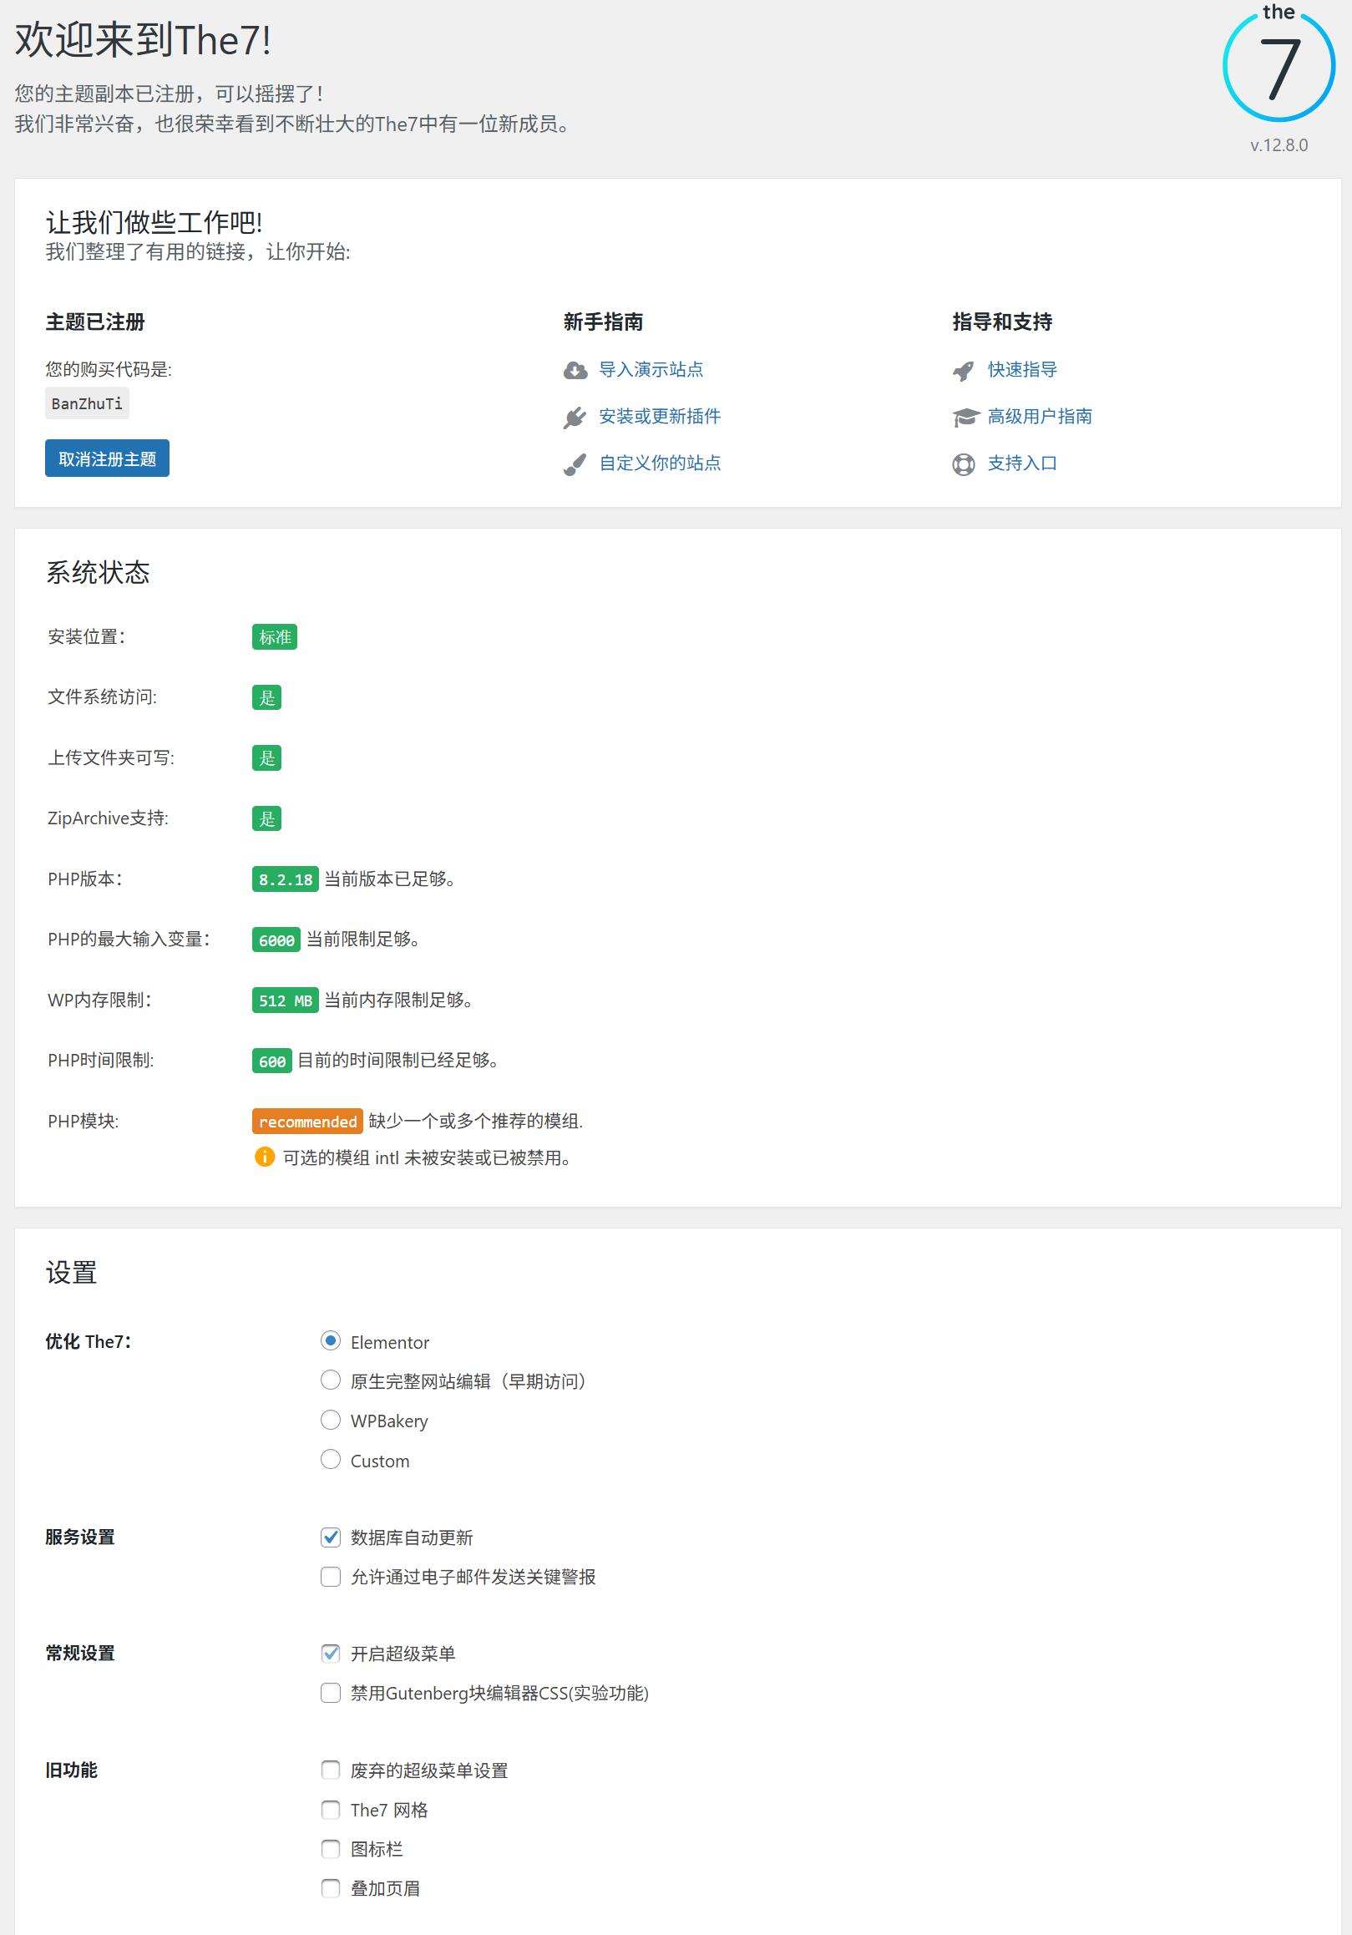Click the 主题已注册 heading
Viewport: 1352px width, 1935px height.
(x=95, y=321)
